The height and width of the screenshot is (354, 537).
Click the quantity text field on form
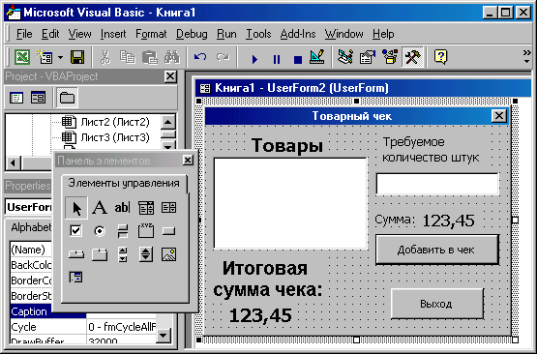[437, 184]
